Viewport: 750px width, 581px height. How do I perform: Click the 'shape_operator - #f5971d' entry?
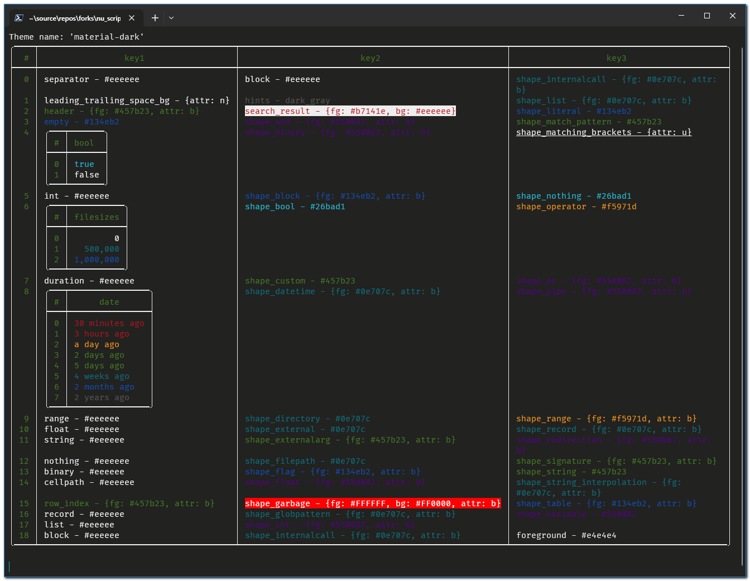[576, 207]
